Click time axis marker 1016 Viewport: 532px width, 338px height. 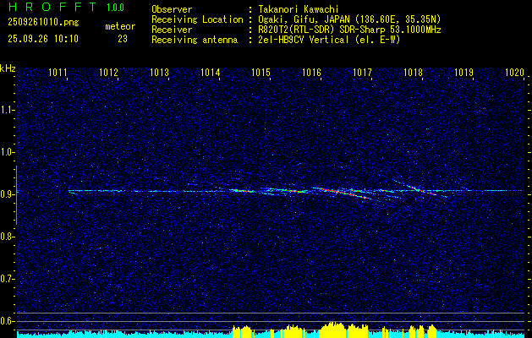coord(311,72)
